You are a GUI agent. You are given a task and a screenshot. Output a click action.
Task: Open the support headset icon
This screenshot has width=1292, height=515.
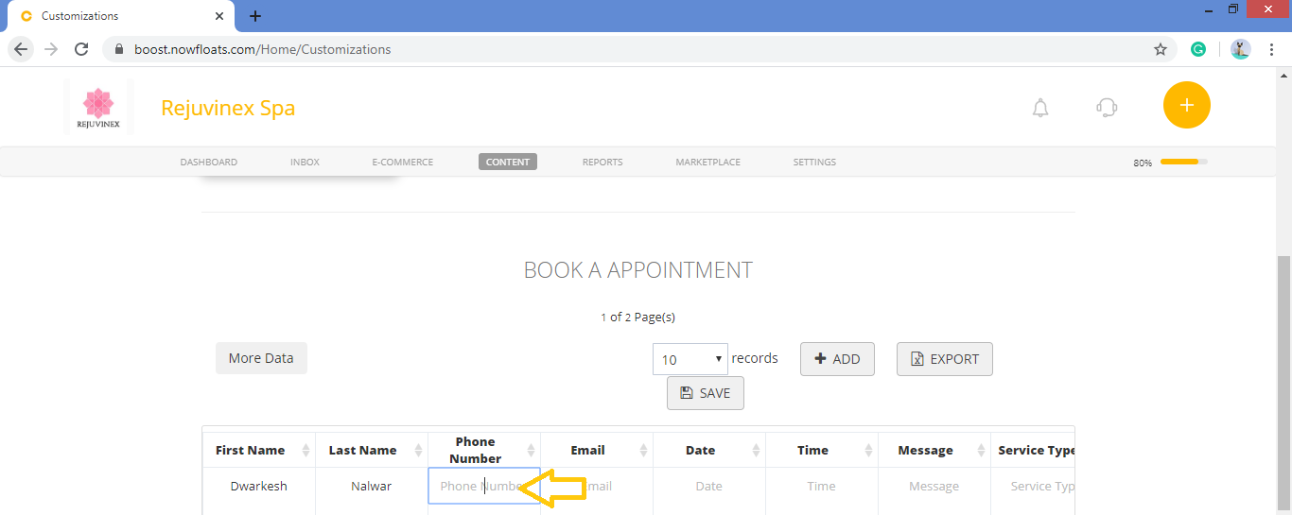(1107, 108)
